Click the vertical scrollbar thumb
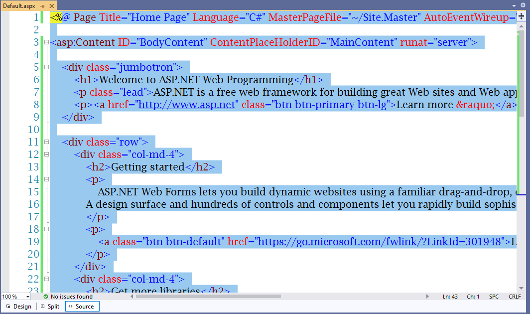 tap(521, 73)
